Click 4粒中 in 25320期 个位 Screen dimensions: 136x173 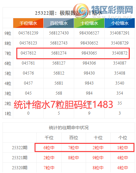coord(122,168)
